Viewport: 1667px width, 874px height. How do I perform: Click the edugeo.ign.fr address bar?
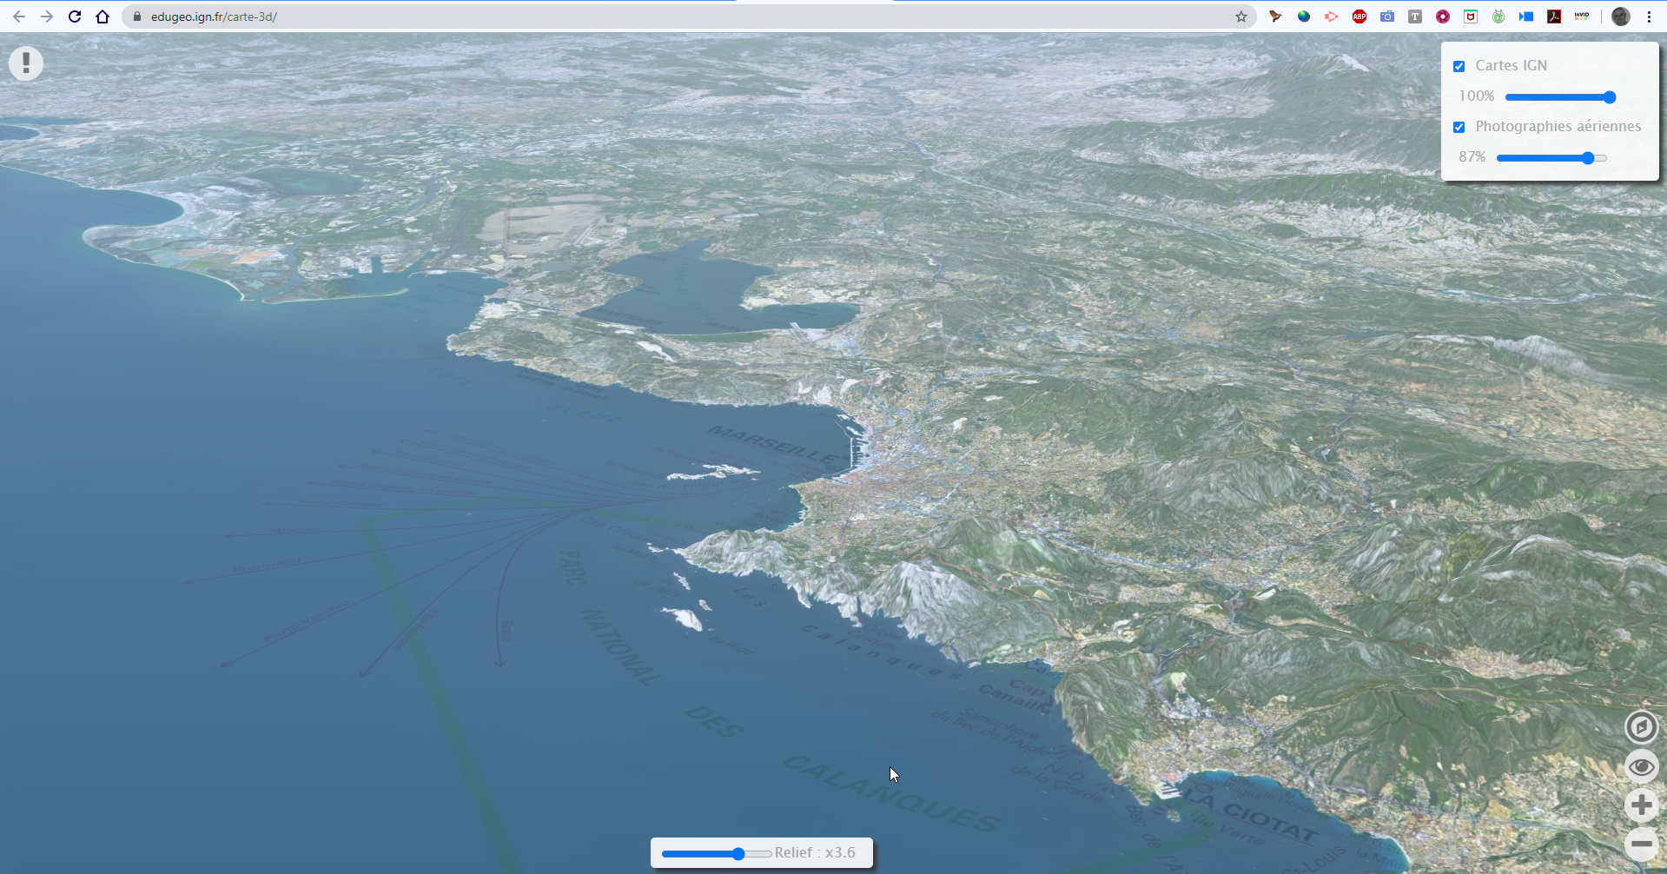[x=261, y=16]
